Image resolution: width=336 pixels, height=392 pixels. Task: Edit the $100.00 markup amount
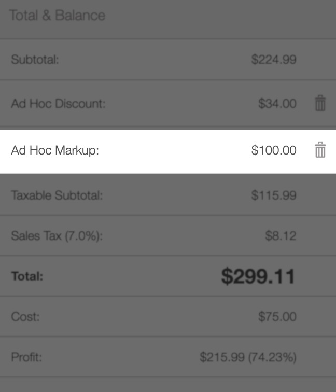point(274,150)
